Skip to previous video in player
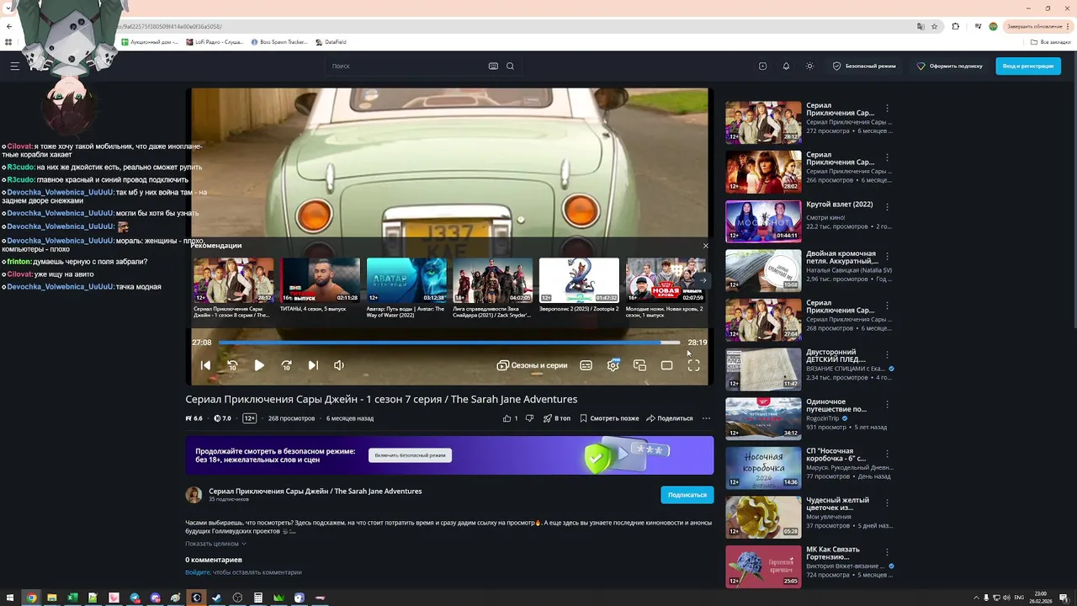This screenshot has height=606, width=1077. (x=205, y=365)
